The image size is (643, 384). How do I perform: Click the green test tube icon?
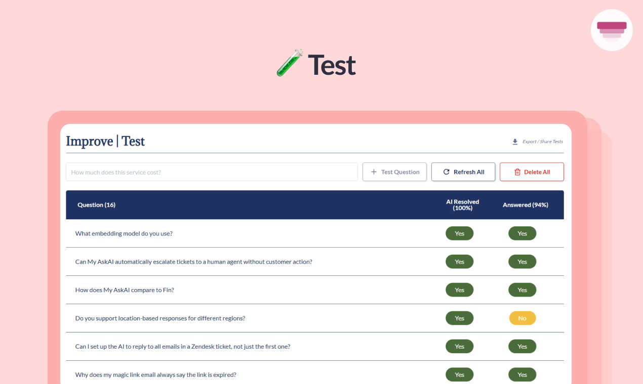pyautogui.click(x=290, y=63)
